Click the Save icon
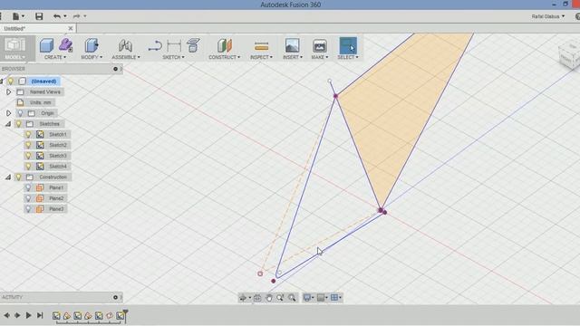 39,16
